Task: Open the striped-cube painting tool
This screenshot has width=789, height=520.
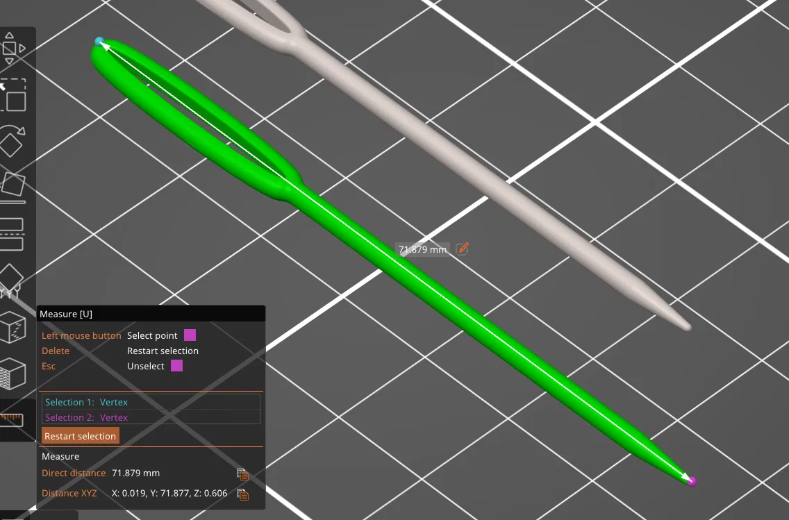Action: [x=12, y=374]
